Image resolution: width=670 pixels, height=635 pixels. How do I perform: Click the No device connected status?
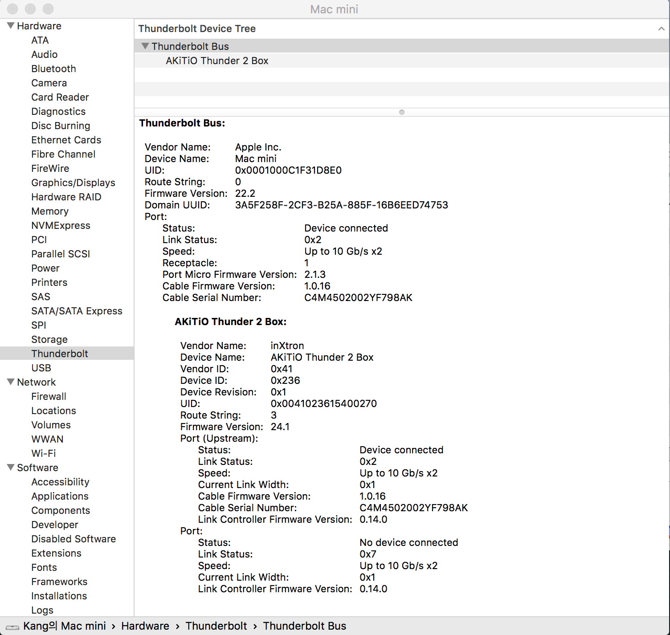409,542
